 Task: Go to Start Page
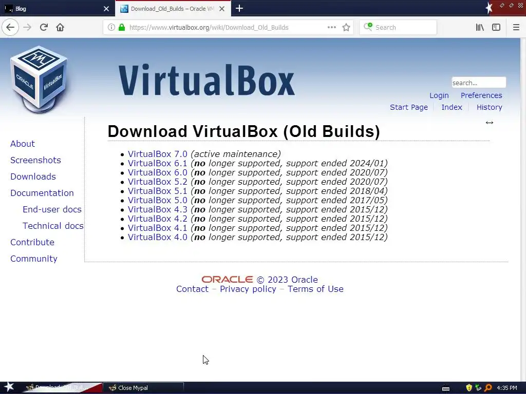coord(408,107)
